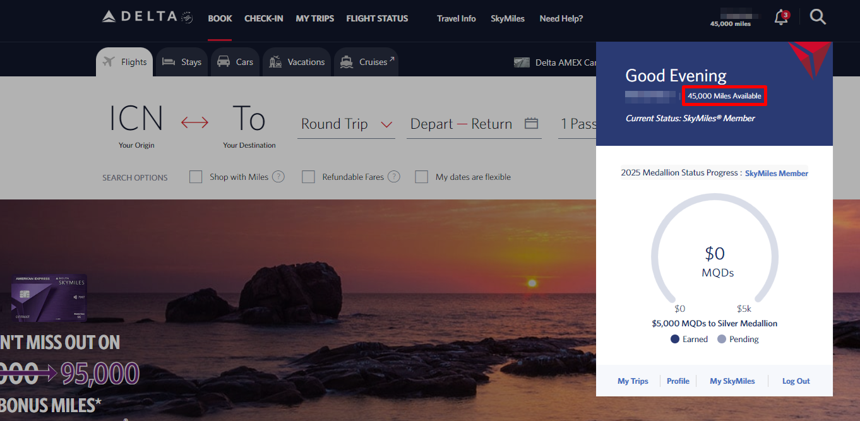
Task: Select FLIGHT STATUS in the header
Action: [377, 18]
